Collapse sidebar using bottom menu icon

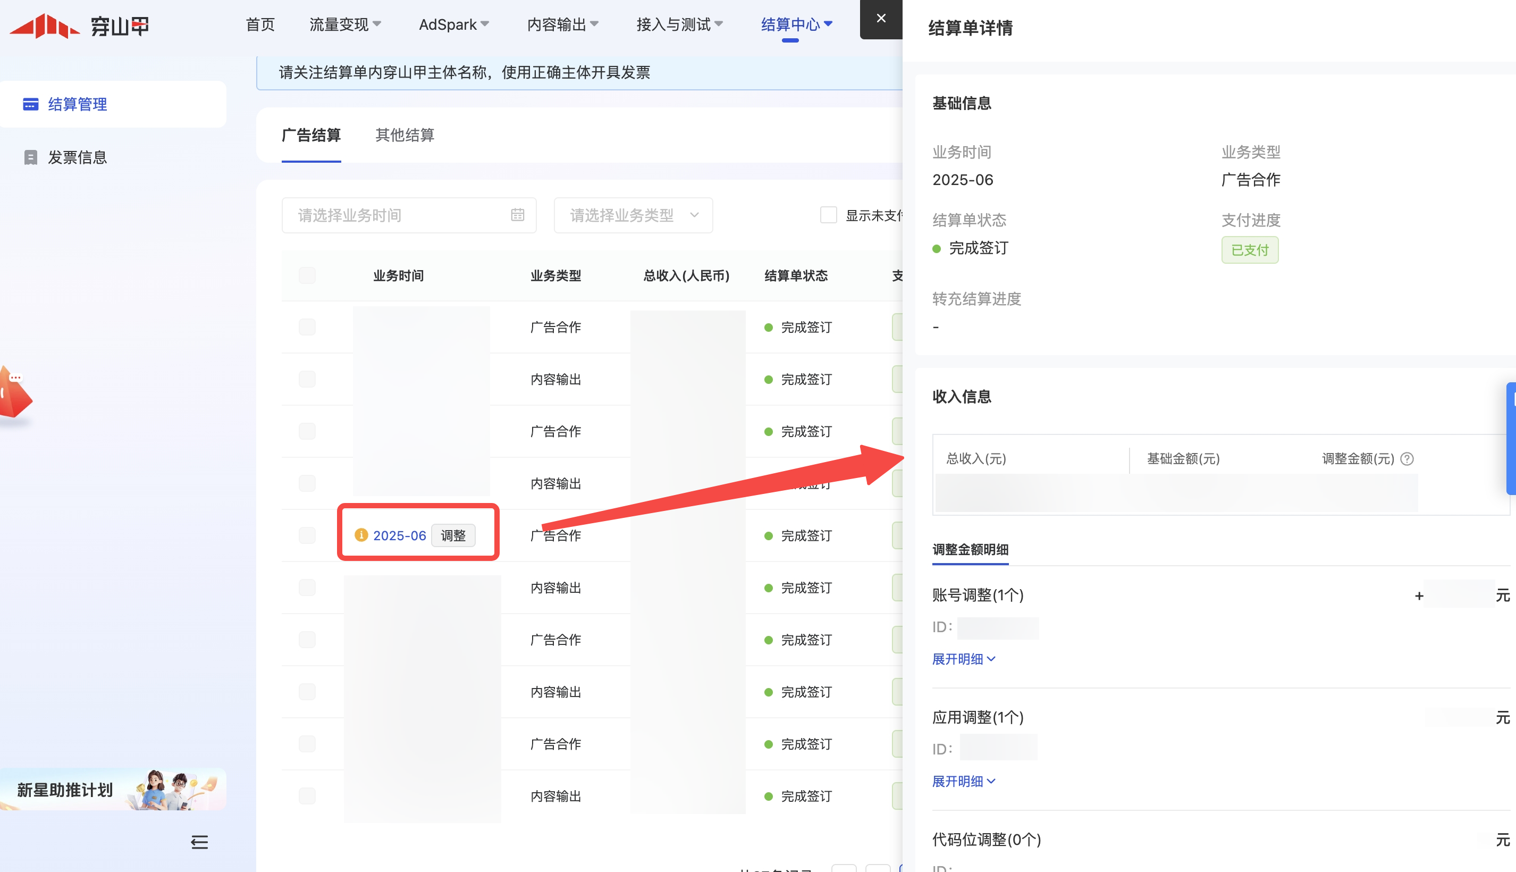(x=199, y=842)
